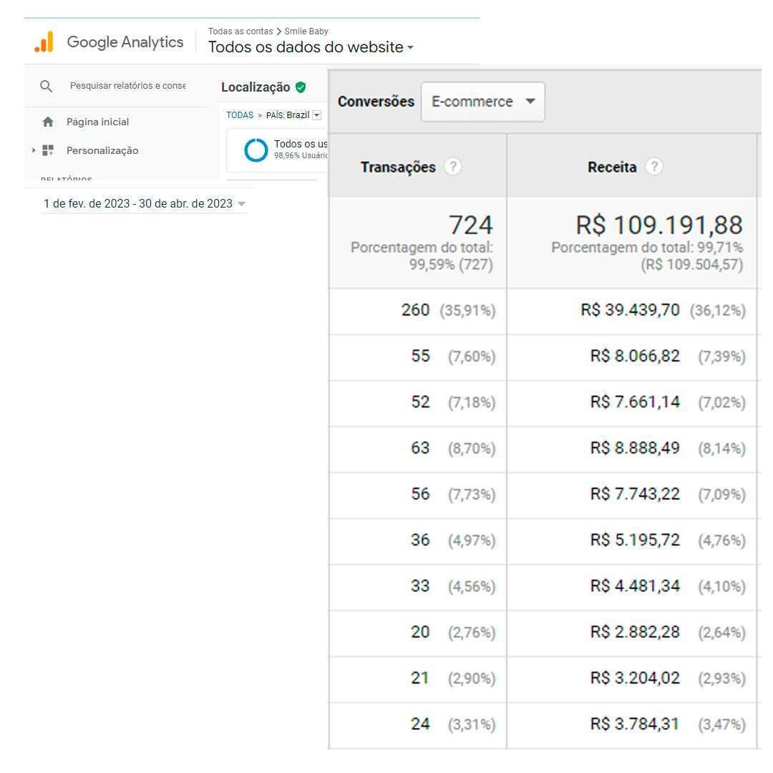Open the E-commerce conversions dropdown
This screenshot has width=773, height=773.
[x=482, y=102]
